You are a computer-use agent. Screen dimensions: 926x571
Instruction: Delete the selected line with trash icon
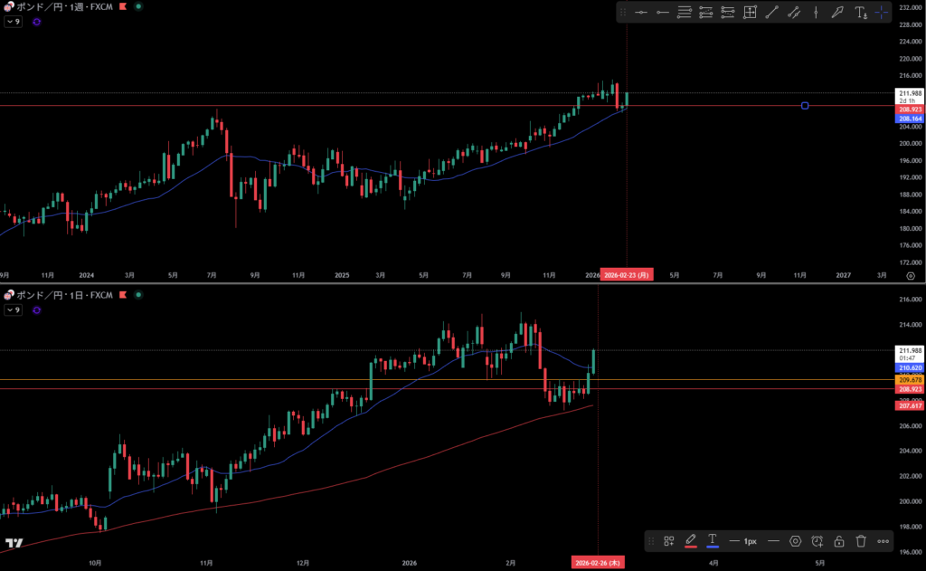click(861, 541)
